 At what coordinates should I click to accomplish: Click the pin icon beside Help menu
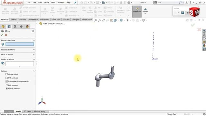[x=75, y=3]
